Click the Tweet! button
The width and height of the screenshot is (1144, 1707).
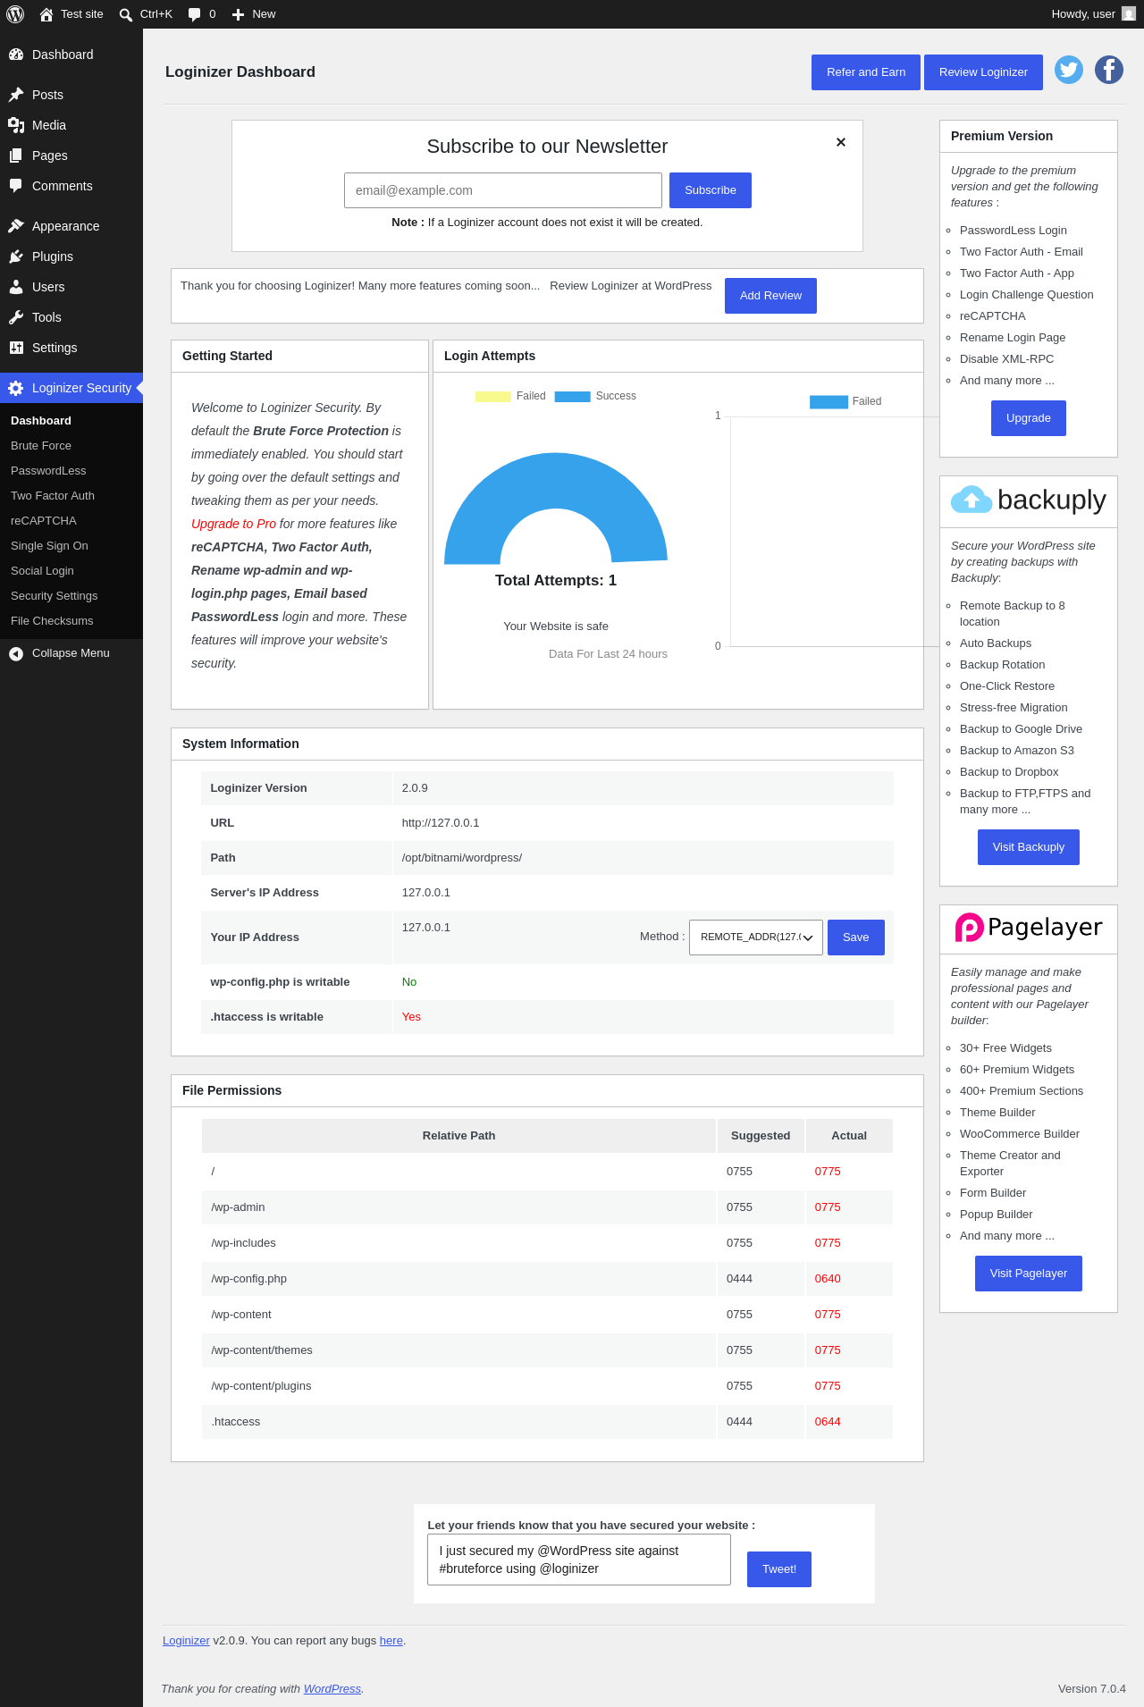coord(779,1569)
